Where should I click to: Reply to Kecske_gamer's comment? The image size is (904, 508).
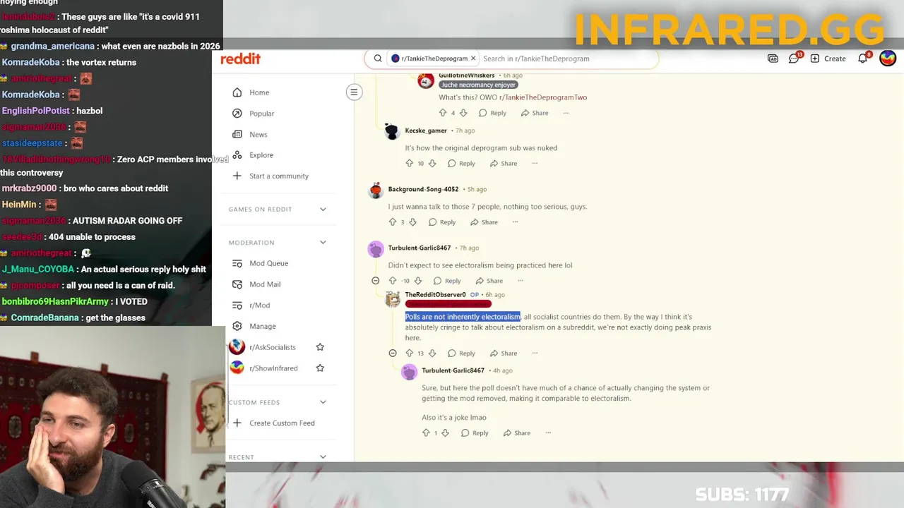click(461, 163)
